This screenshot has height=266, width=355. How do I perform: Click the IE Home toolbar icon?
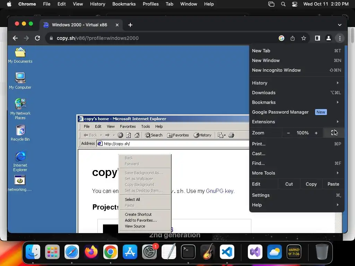tap(137, 135)
